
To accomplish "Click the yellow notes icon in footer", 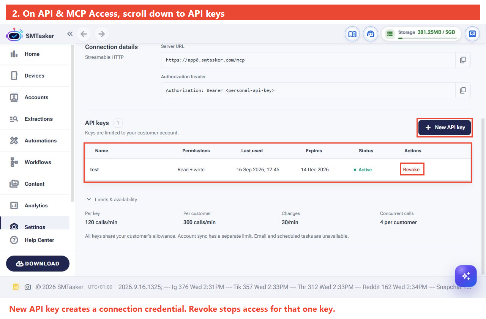I will (15, 287).
